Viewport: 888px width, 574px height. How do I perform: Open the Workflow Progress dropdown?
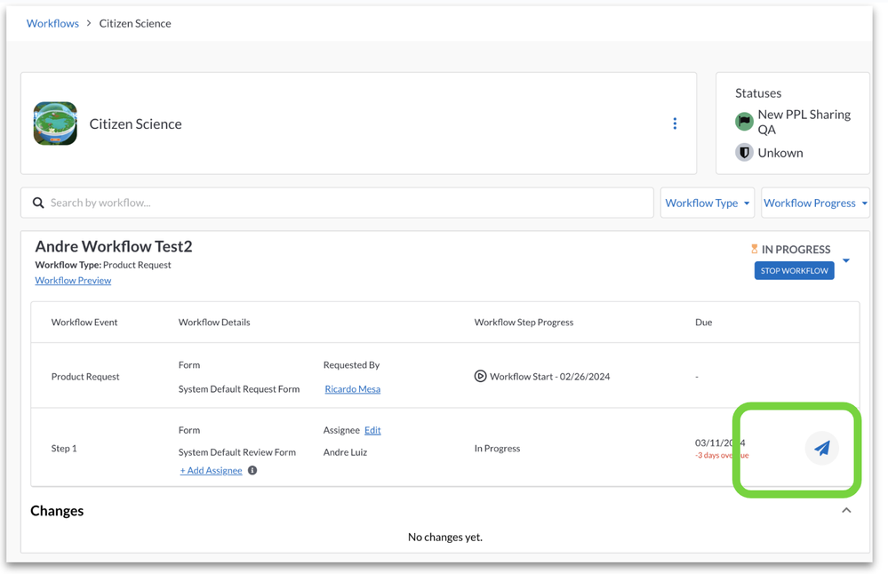tap(814, 203)
